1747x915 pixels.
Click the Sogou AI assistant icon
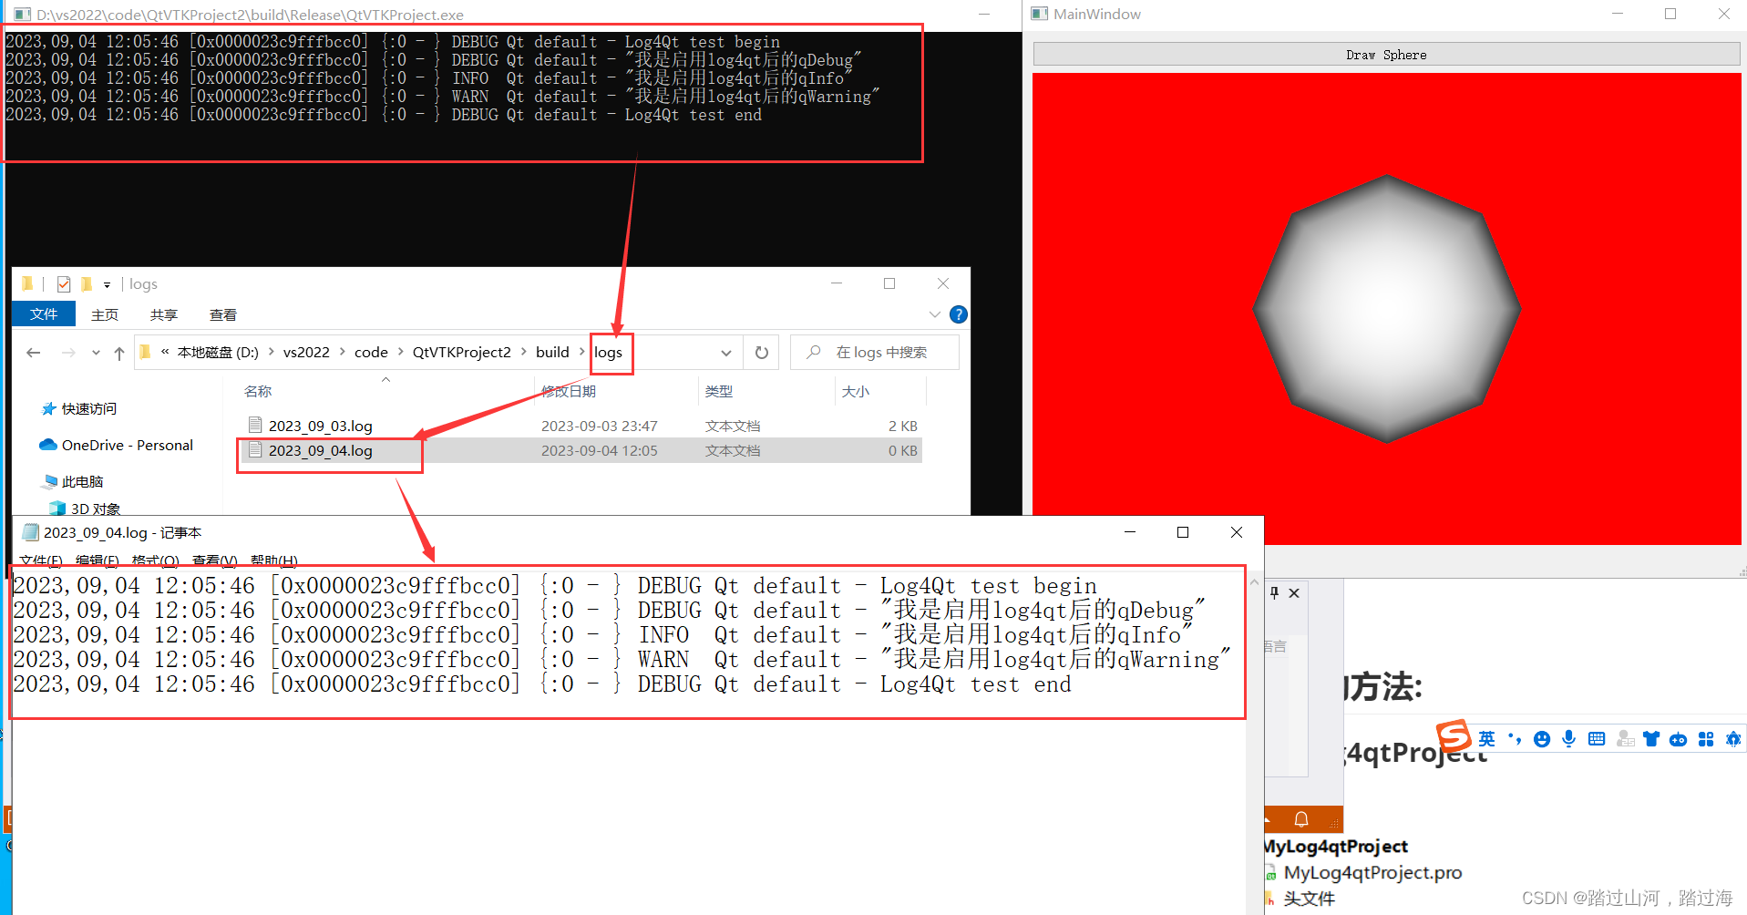[1733, 739]
